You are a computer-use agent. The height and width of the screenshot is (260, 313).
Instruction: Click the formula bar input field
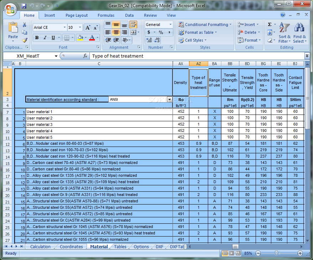click(x=197, y=56)
